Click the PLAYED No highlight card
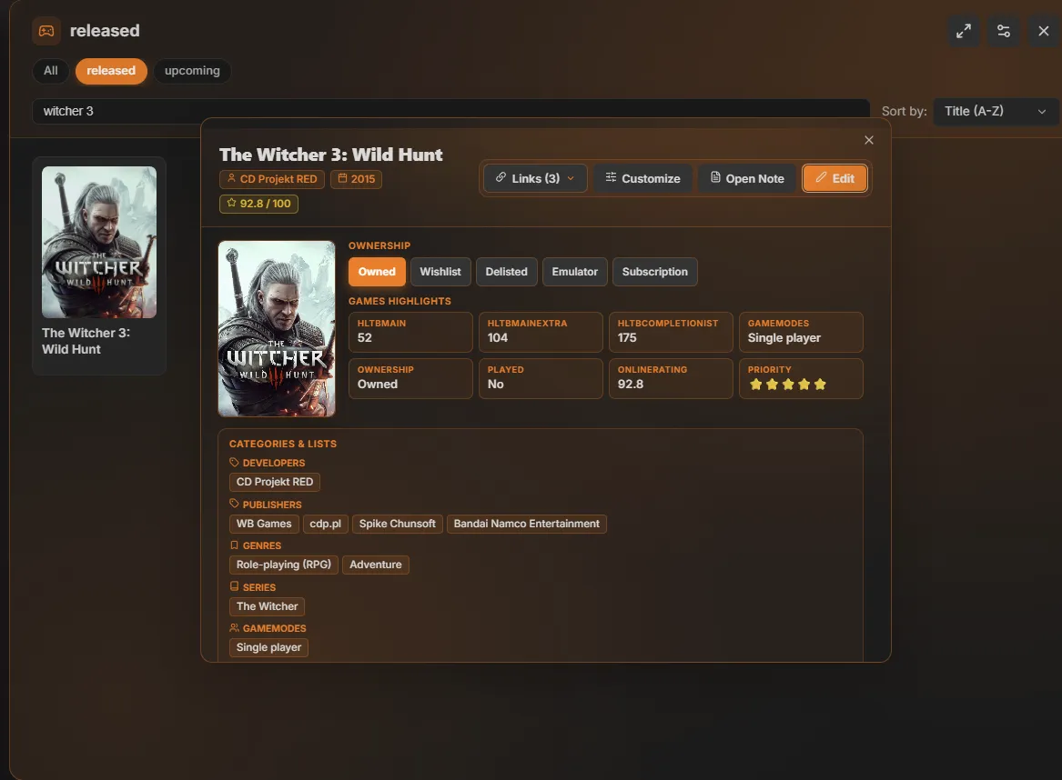 (x=541, y=378)
